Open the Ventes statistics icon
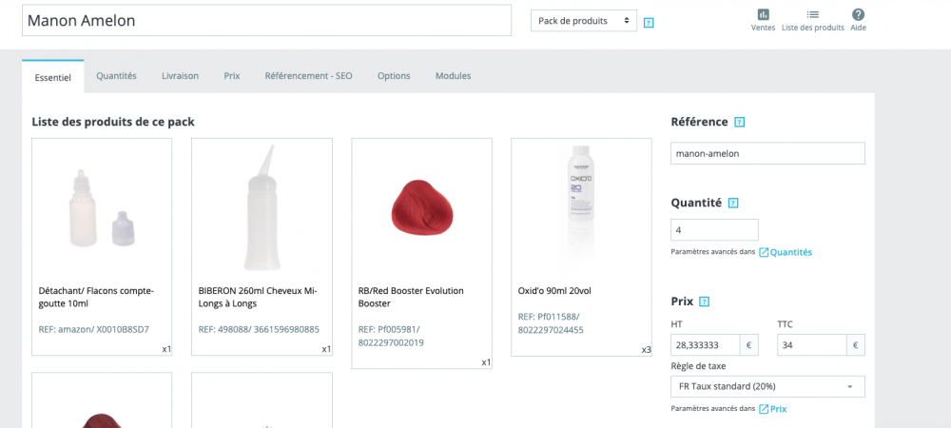 click(764, 15)
